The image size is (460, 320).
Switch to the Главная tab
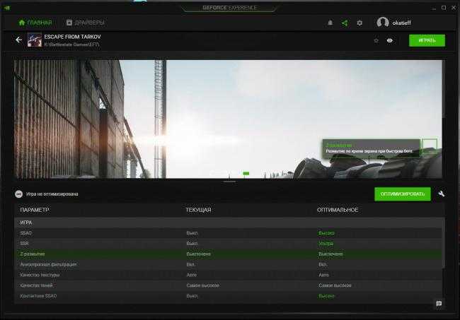[35, 23]
